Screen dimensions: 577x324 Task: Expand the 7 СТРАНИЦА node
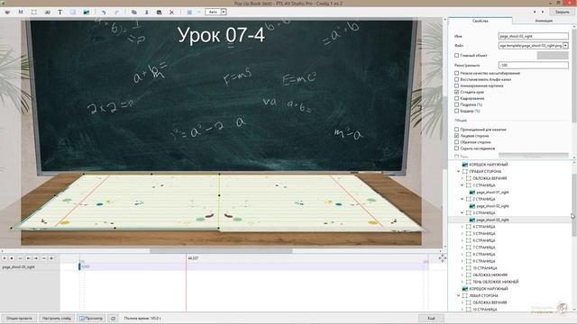tap(463, 247)
